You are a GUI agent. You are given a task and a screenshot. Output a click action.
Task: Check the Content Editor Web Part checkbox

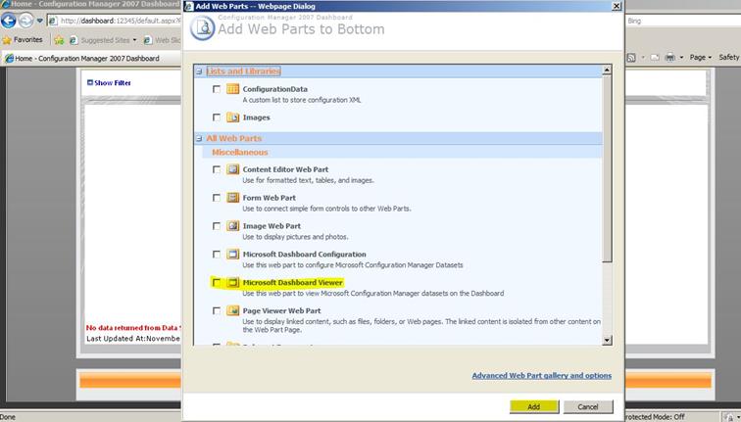coord(217,169)
